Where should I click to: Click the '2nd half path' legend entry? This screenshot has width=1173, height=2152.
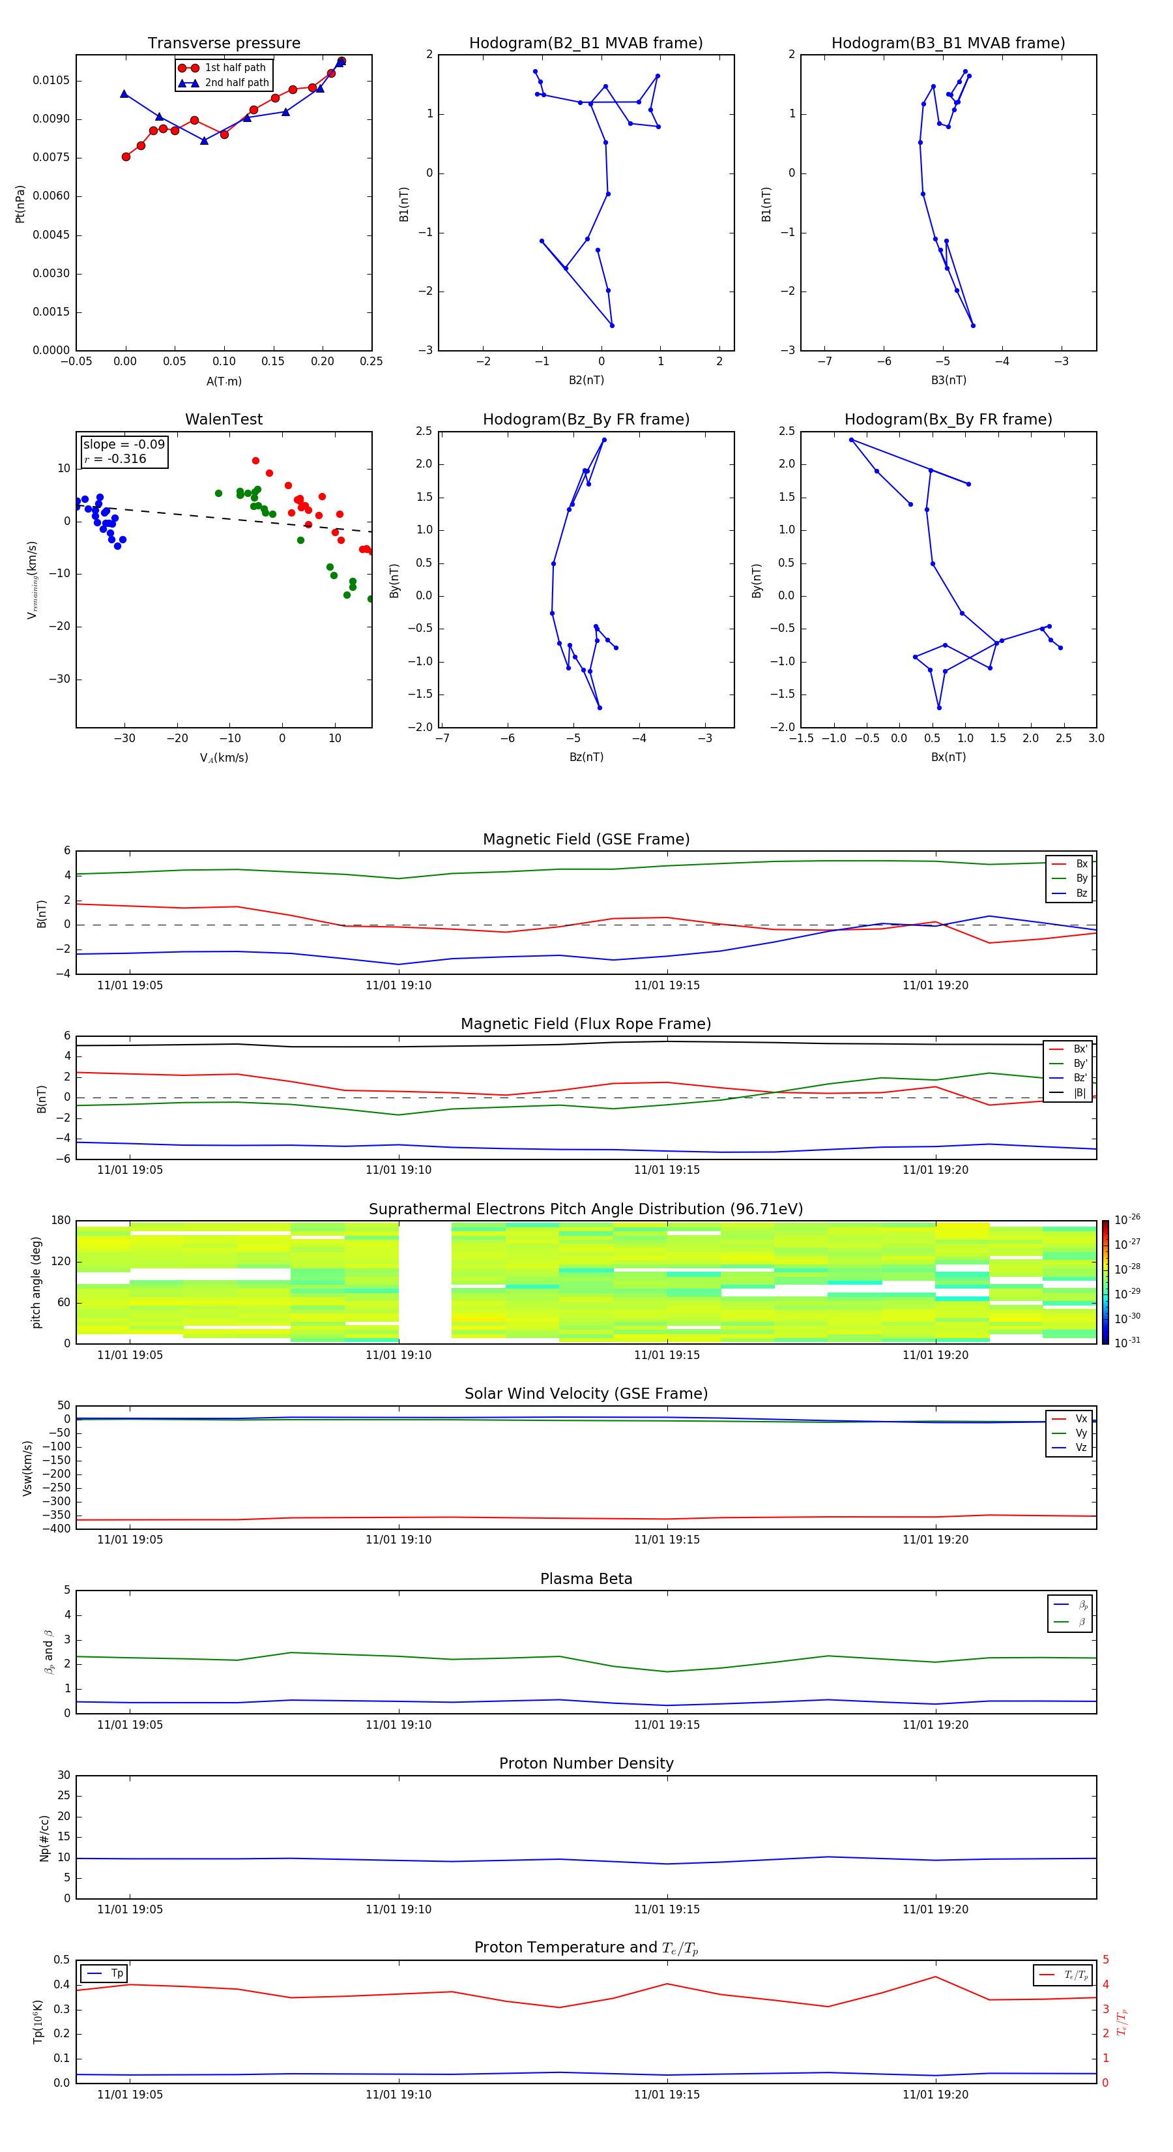pyautogui.click(x=224, y=83)
